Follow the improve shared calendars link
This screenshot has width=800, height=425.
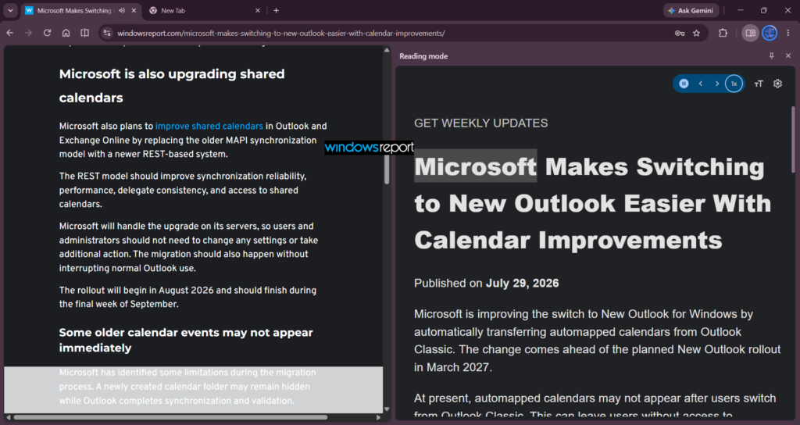[x=209, y=126]
